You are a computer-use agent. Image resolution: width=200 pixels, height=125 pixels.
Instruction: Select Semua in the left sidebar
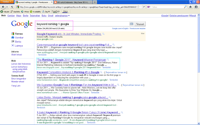pyautogui.click(x=17, y=34)
